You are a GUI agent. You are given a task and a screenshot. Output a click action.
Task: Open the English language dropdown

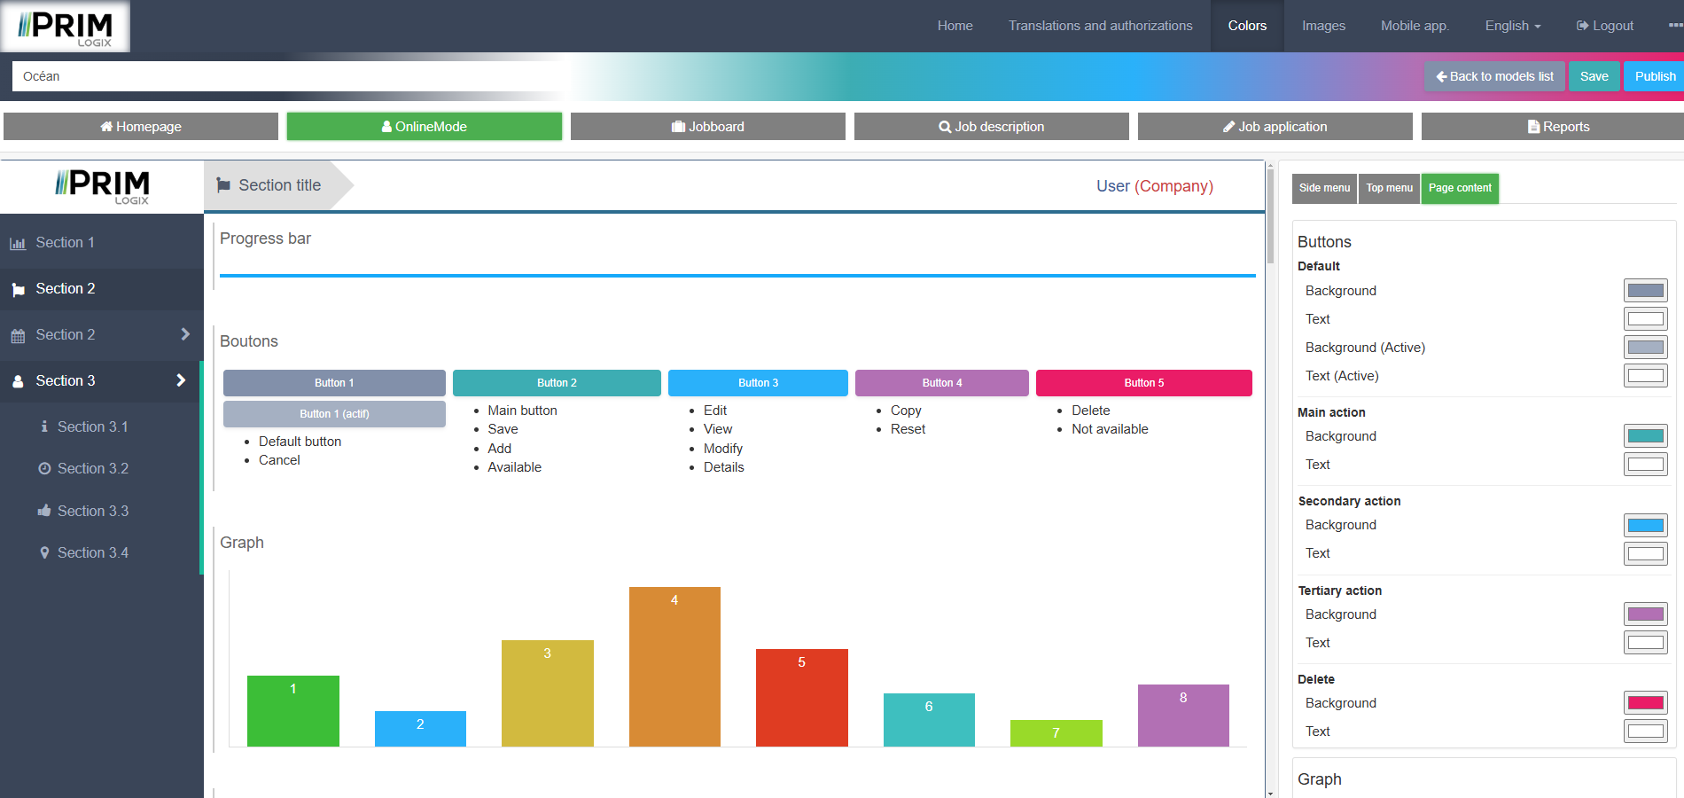point(1512,26)
